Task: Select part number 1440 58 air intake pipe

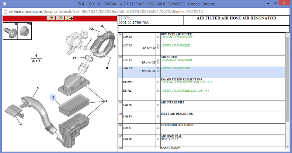Action: click(x=127, y=105)
